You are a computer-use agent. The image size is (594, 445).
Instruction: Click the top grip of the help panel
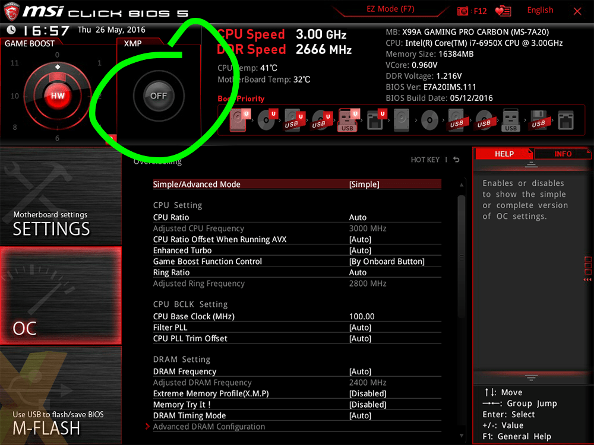pyautogui.click(x=531, y=164)
